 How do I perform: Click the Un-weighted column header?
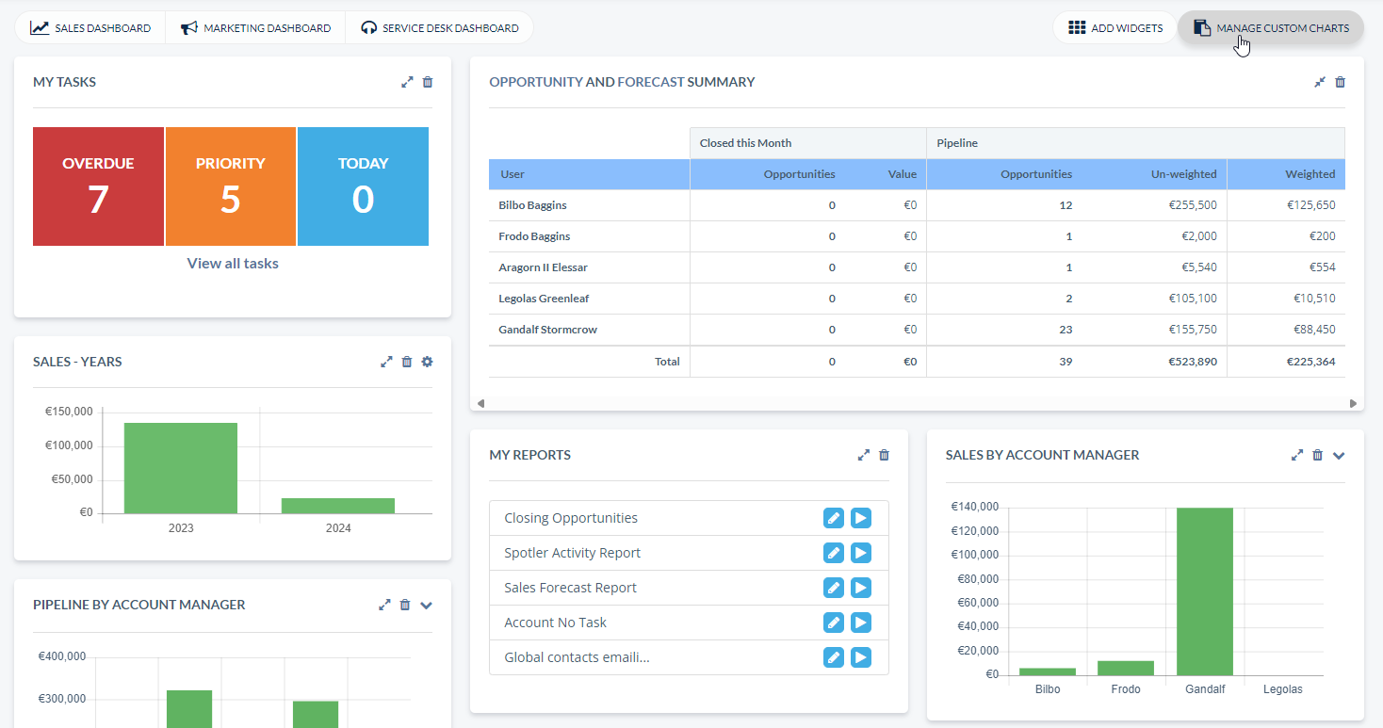tap(1155, 174)
